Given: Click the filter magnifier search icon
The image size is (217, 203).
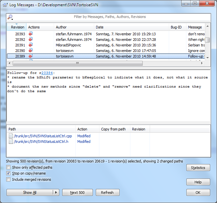Looking at the screenshot, I should [10, 17].
